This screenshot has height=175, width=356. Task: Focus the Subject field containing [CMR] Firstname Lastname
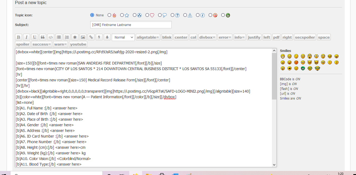point(131,25)
